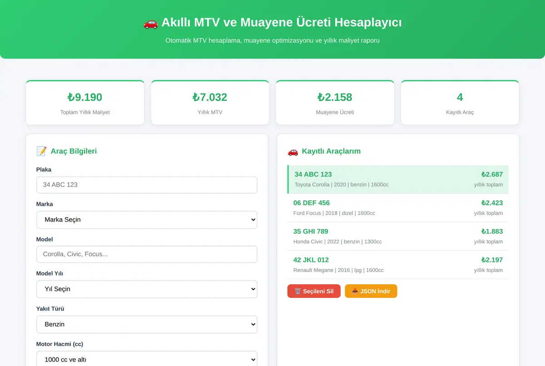This screenshot has width=545, height=366.
Task: Focus the Model text field
Action: point(147,254)
